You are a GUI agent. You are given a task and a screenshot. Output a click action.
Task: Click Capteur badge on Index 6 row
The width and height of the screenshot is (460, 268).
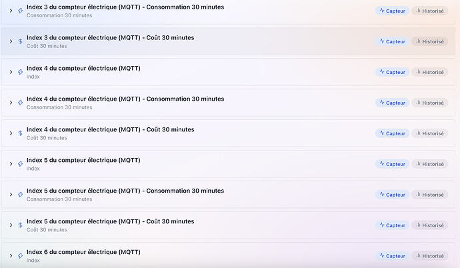coord(392,256)
